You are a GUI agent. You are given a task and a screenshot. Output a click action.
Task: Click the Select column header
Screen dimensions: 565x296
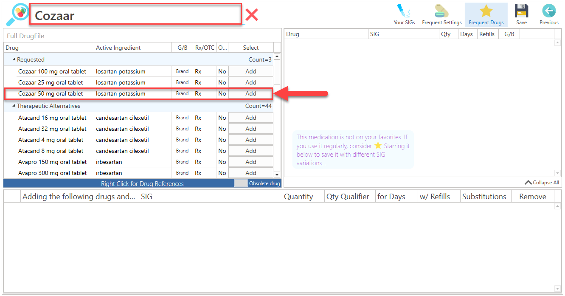[251, 48]
